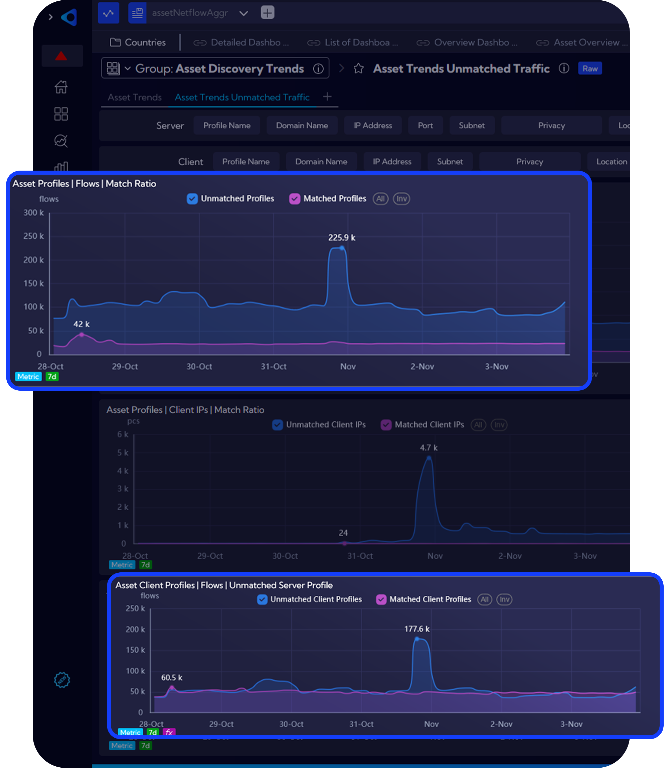The width and height of the screenshot is (668, 768).
Task: Switch to the Asset Trends tab
Action: coord(135,97)
